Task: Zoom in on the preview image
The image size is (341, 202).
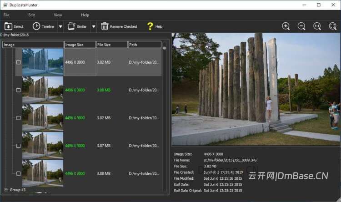Action: [x=286, y=26]
